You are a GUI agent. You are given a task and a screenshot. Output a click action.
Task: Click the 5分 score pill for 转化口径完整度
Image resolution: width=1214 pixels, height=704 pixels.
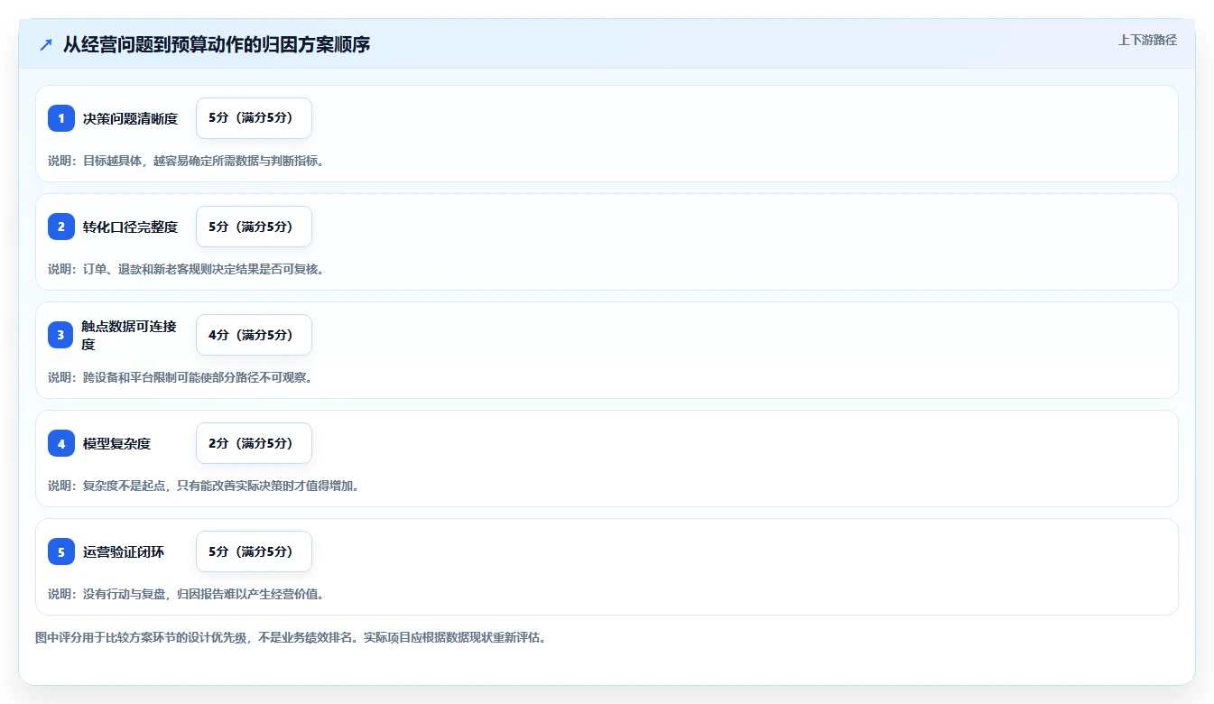click(254, 227)
